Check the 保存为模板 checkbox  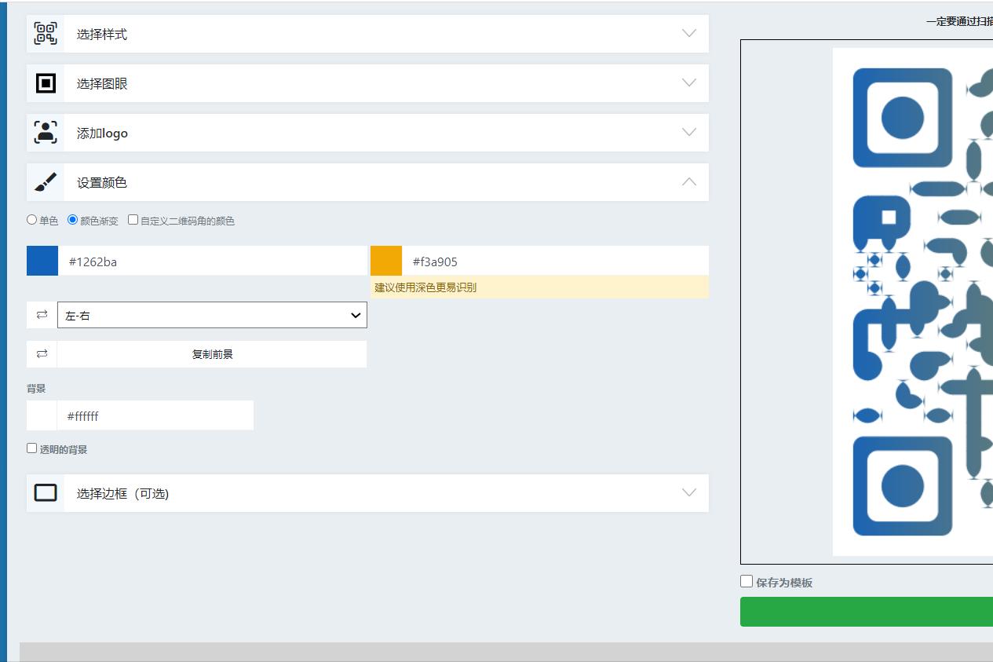[x=747, y=581]
